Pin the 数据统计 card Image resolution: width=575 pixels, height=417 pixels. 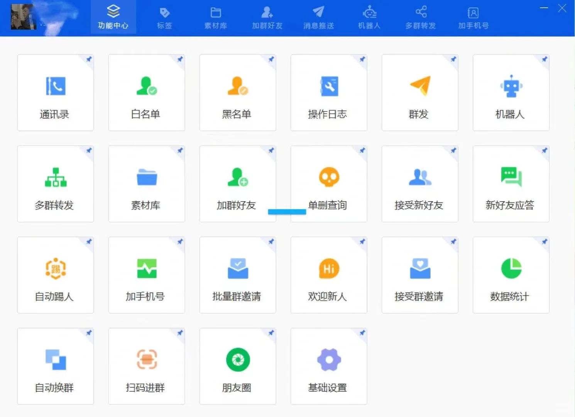(x=544, y=242)
